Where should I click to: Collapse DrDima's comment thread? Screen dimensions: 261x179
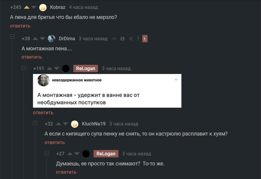coord(12,36)
